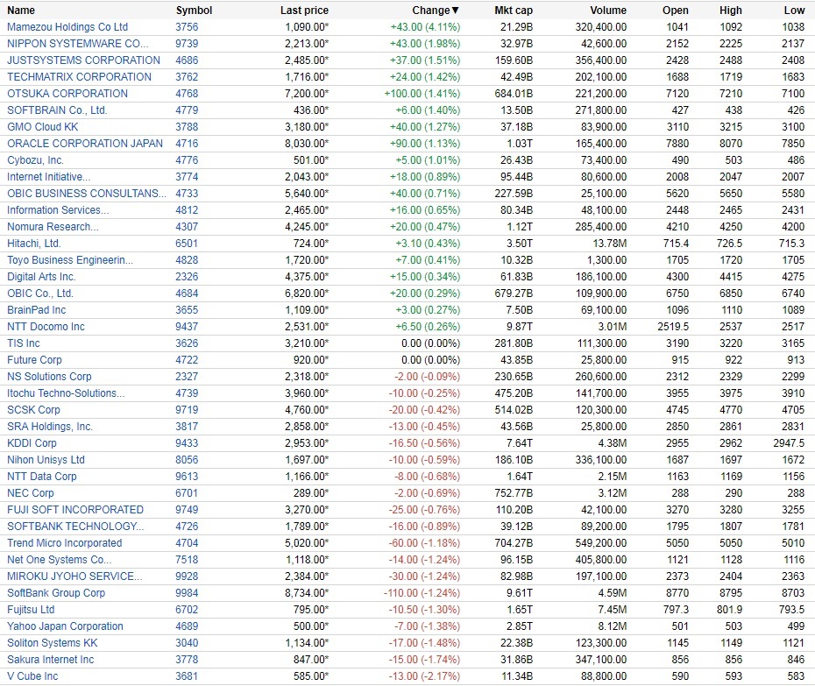Image resolution: width=815 pixels, height=686 pixels.
Task: Open NIPPON SYSTEMWARE CO... link
Action: pyautogui.click(x=77, y=44)
